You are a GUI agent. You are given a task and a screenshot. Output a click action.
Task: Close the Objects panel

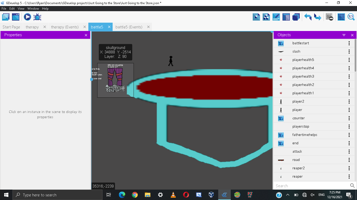click(x=352, y=35)
